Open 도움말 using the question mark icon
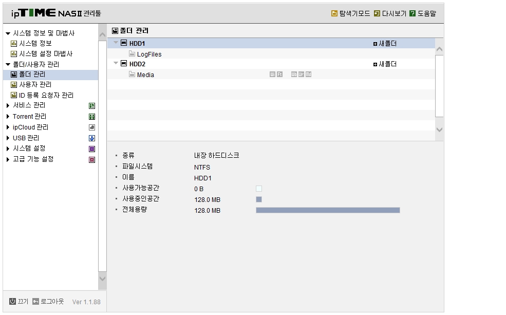 point(413,13)
